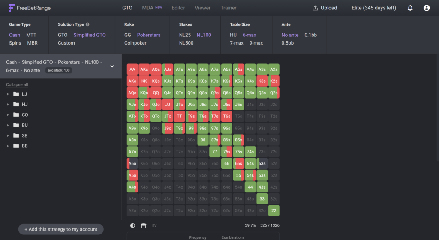Click Add this strategy to my account

(x=61, y=229)
